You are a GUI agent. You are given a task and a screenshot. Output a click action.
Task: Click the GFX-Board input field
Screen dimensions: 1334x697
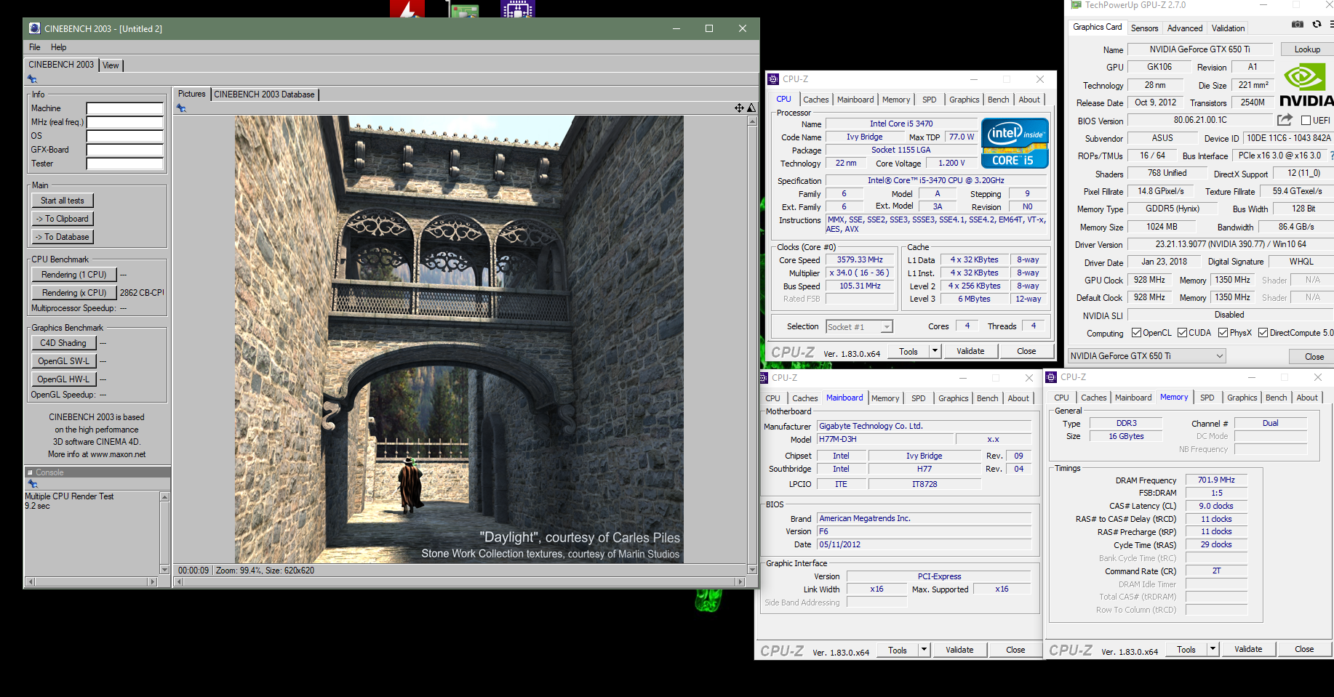[125, 150]
